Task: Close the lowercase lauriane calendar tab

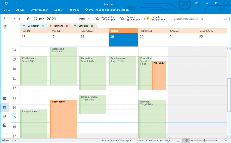Action: (x=67, y=26)
